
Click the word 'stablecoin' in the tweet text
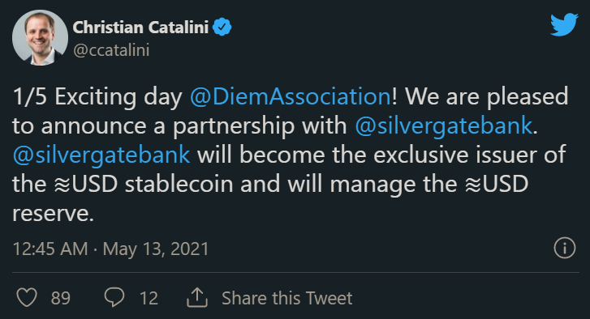click(x=179, y=185)
